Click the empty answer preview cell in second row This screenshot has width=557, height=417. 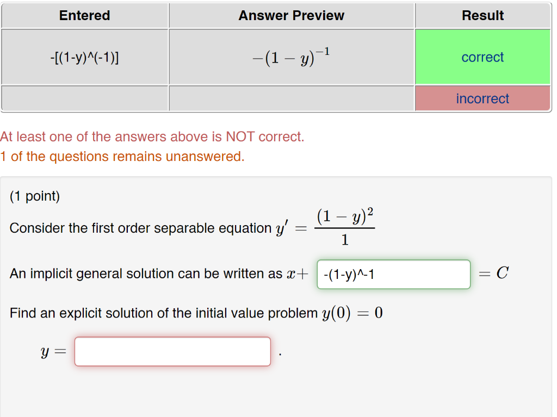(x=292, y=98)
